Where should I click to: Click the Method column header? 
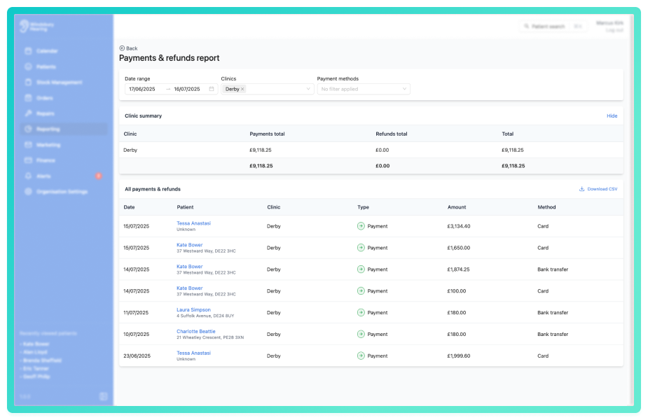(546, 207)
